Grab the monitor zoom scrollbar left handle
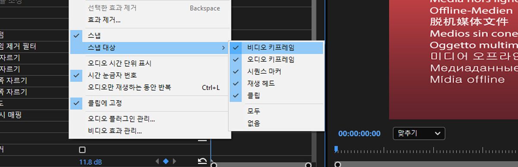The image size is (518, 167). (338, 164)
